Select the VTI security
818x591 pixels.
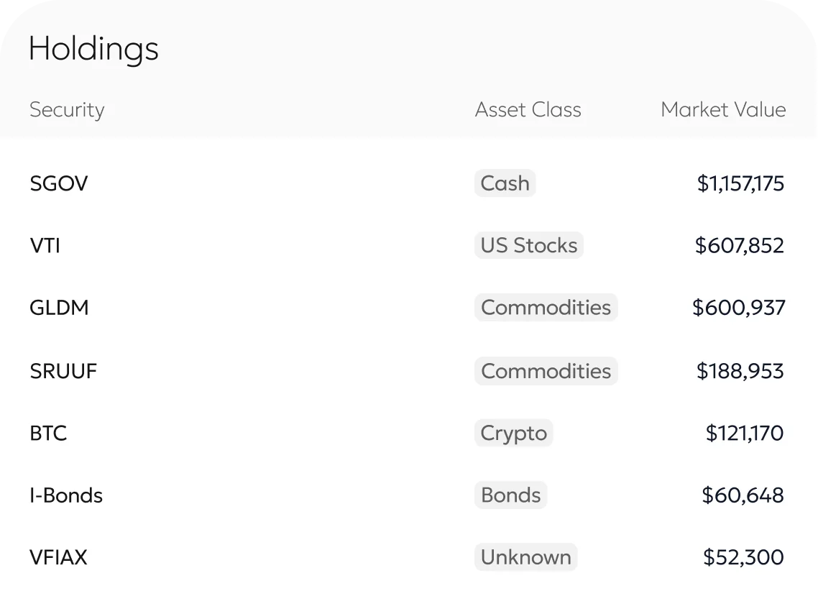point(45,246)
